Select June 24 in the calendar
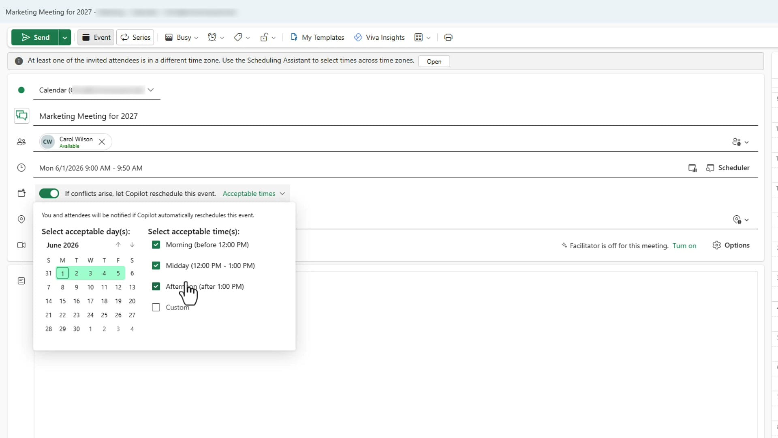 90,315
